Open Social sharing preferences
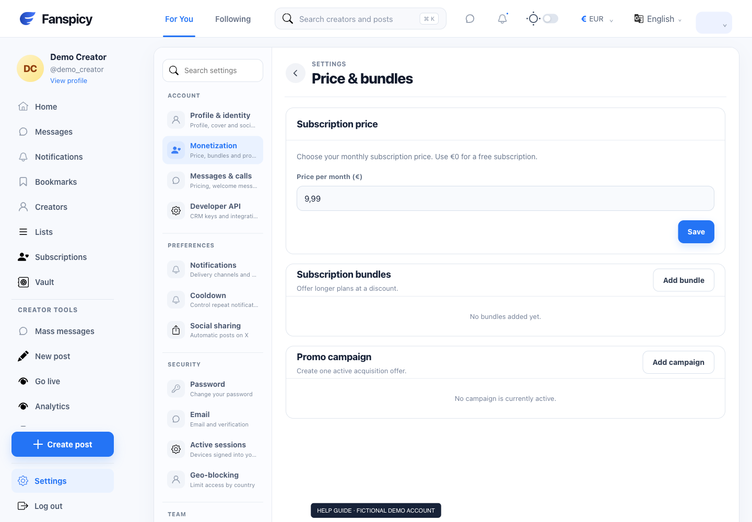This screenshot has width=752, height=522. point(213,330)
